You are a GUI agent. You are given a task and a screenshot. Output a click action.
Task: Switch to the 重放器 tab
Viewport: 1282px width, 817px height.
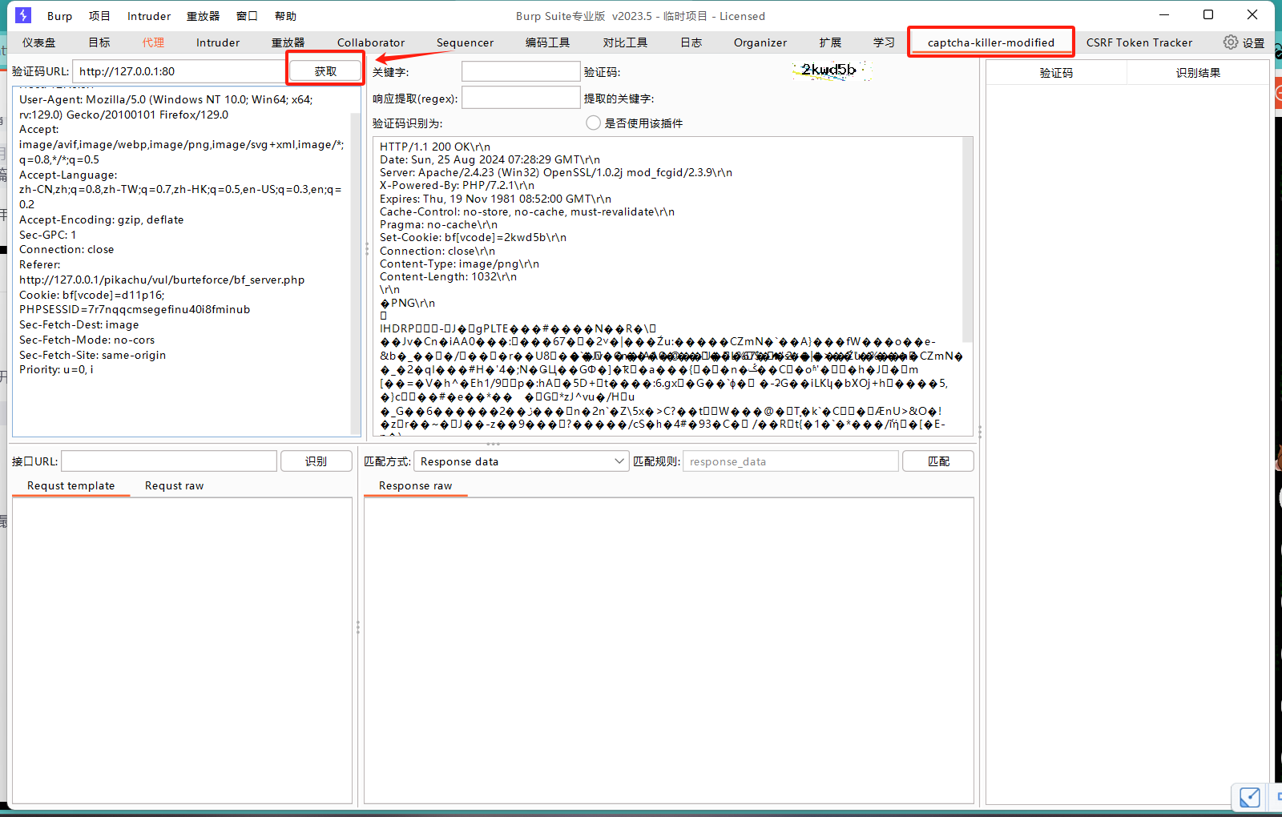point(288,42)
